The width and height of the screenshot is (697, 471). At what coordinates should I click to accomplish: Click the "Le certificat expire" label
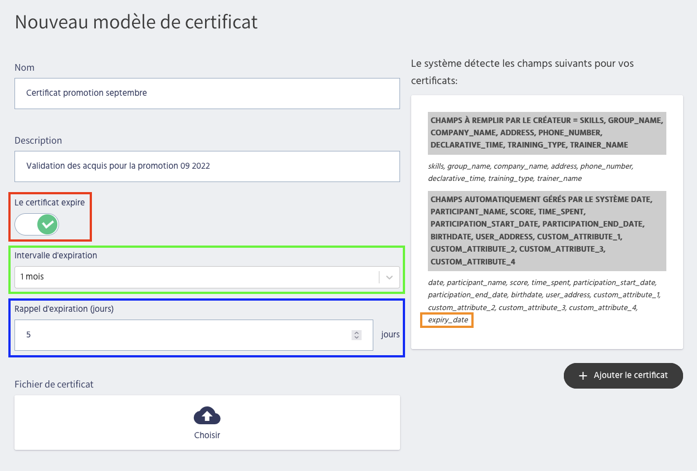(x=50, y=203)
